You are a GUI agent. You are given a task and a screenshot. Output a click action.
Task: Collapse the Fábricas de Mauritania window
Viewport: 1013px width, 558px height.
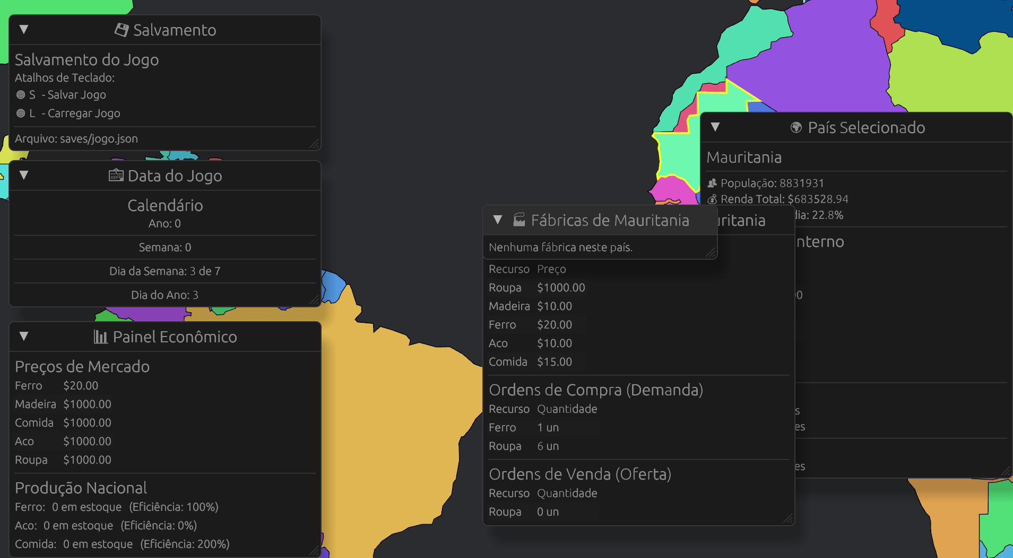[x=498, y=220]
